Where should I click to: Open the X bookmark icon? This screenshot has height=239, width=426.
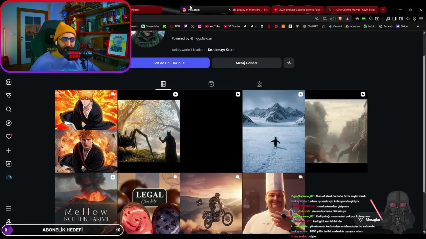[x=192, y=26]
